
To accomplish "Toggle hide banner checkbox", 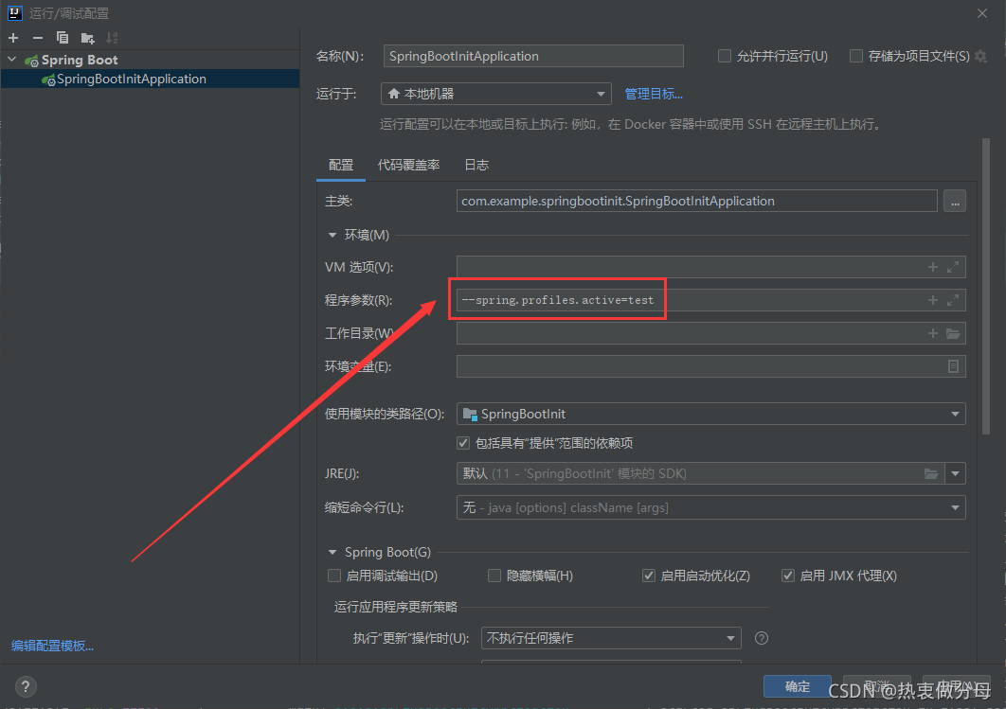I will tap(494, 576).
